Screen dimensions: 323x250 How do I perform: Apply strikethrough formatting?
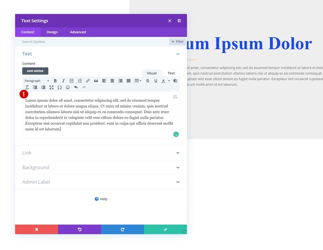pos(148,81)
